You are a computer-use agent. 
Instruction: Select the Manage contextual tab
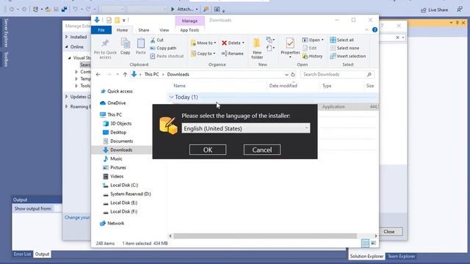coord(189,21)
